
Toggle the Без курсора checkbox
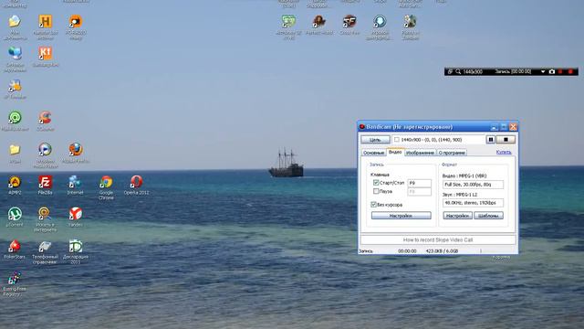coord(373,205)
